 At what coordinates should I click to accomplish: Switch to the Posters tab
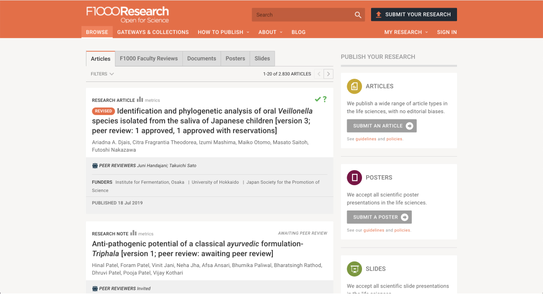tap(235, 58)
